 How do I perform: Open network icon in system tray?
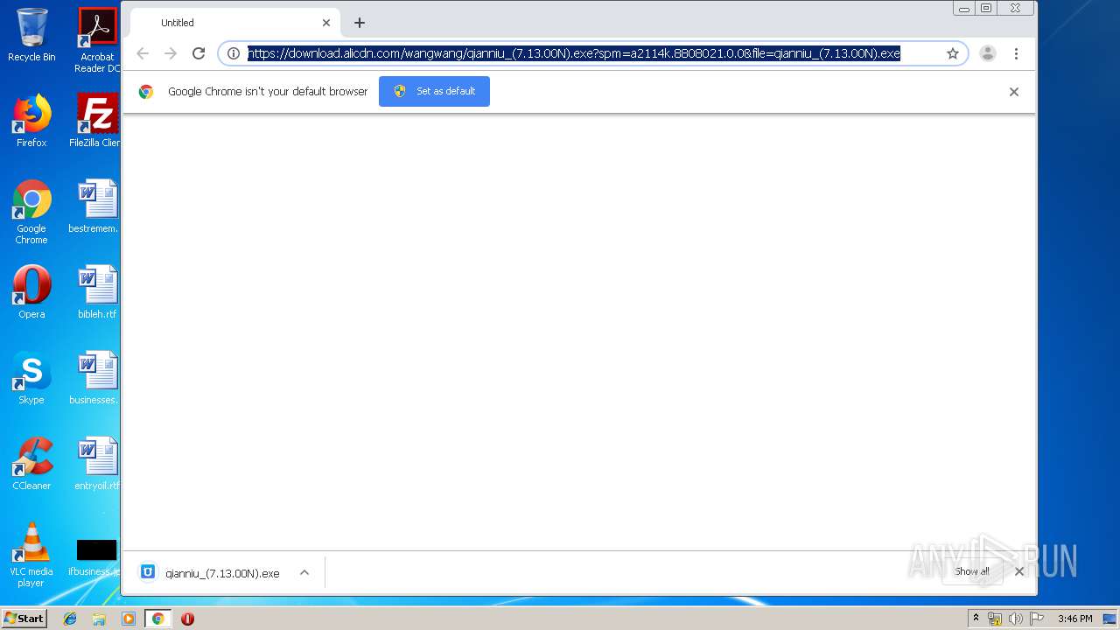(x=995, y=619)
